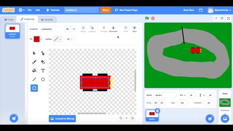Open the File menu
Image resolution: width=233 pixels, height=131 pixels.
pos(29,10)
